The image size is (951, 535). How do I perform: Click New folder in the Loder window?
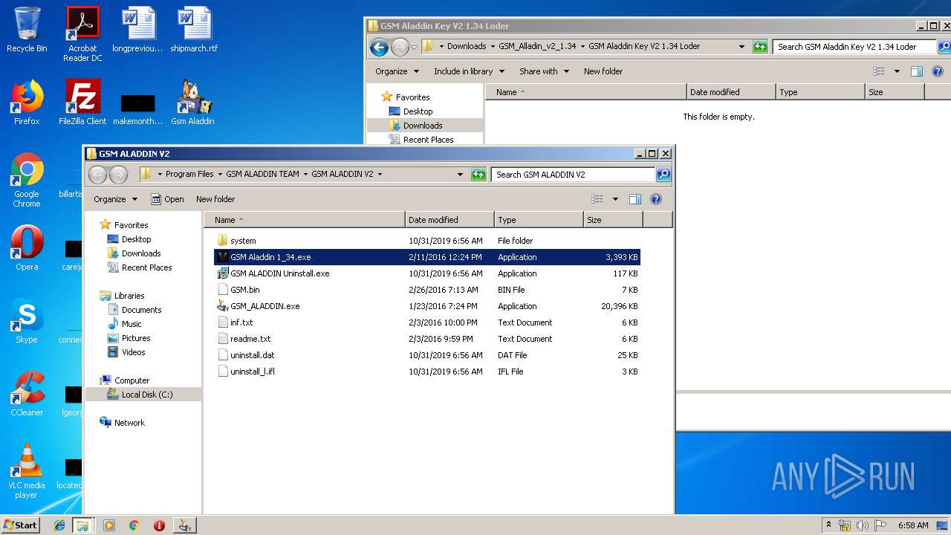603,71
